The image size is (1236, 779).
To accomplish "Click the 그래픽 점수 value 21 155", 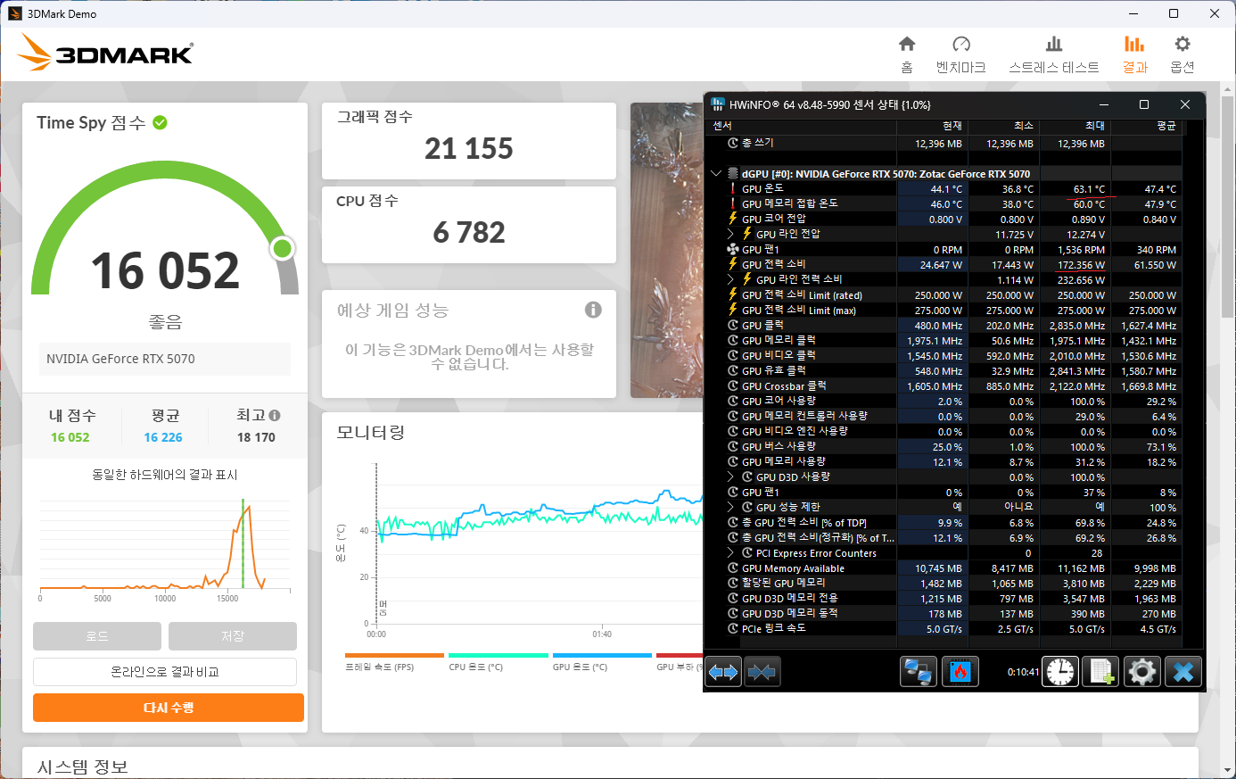I will (x=469, y=148).
